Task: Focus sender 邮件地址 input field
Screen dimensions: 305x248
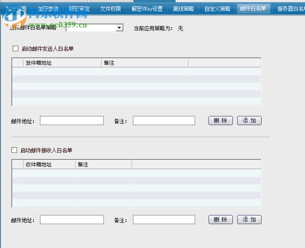Action: pyautogui.click(x=72, y=121)
